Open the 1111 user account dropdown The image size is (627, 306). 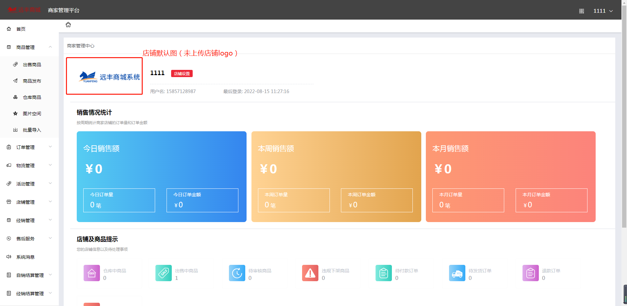(x=603, y=11)
